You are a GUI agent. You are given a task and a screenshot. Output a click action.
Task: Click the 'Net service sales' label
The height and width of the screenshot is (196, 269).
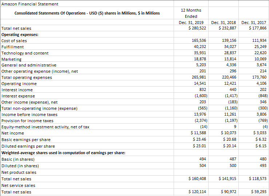click(x=18, y=185)
